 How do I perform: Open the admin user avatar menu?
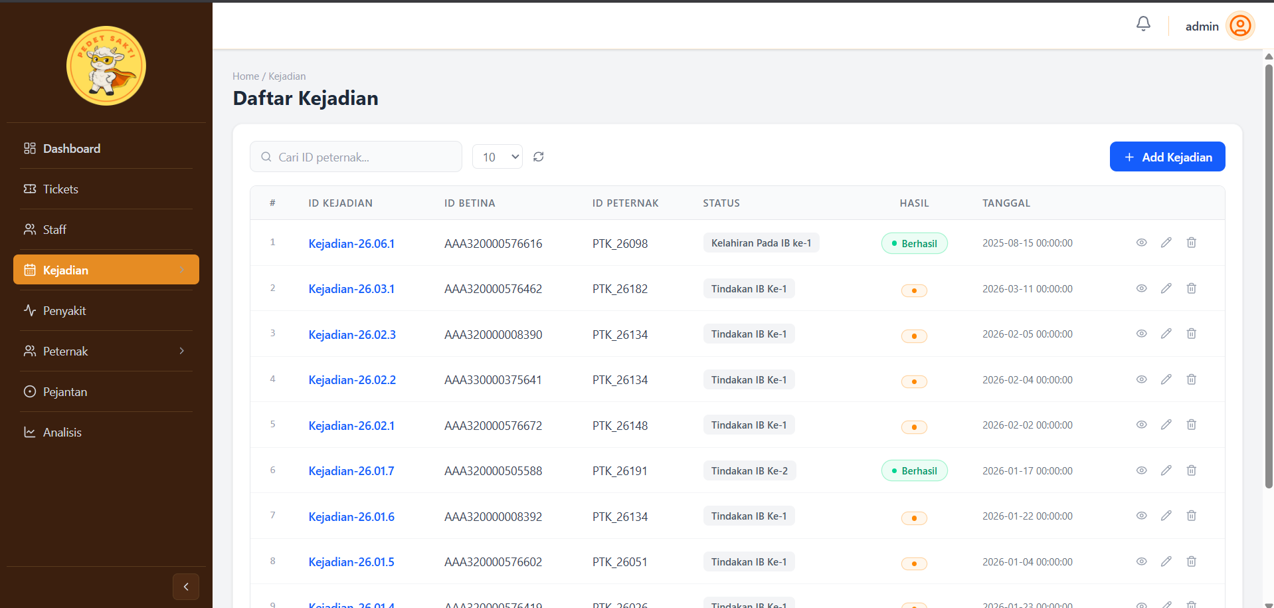point(1240,26)
